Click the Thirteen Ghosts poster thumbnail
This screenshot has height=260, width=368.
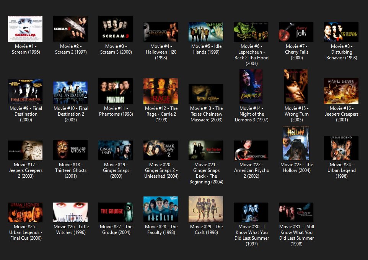point(70,150)
